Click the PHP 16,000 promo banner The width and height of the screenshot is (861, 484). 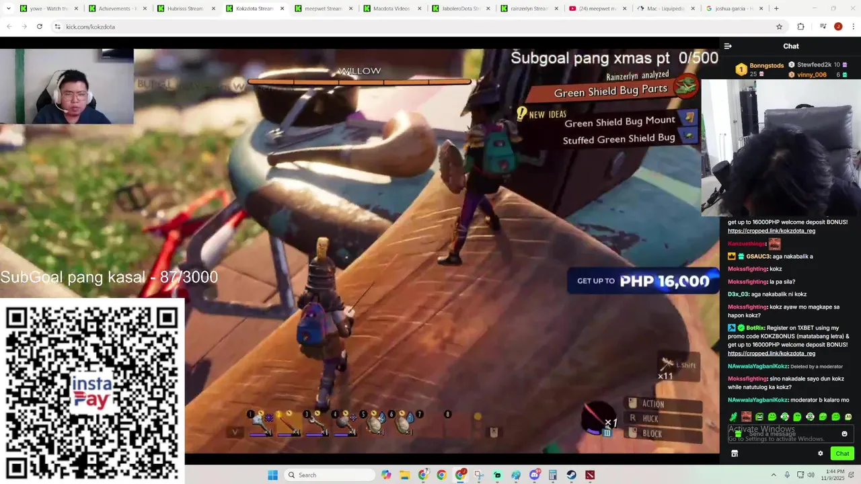[x=642, y=281]
